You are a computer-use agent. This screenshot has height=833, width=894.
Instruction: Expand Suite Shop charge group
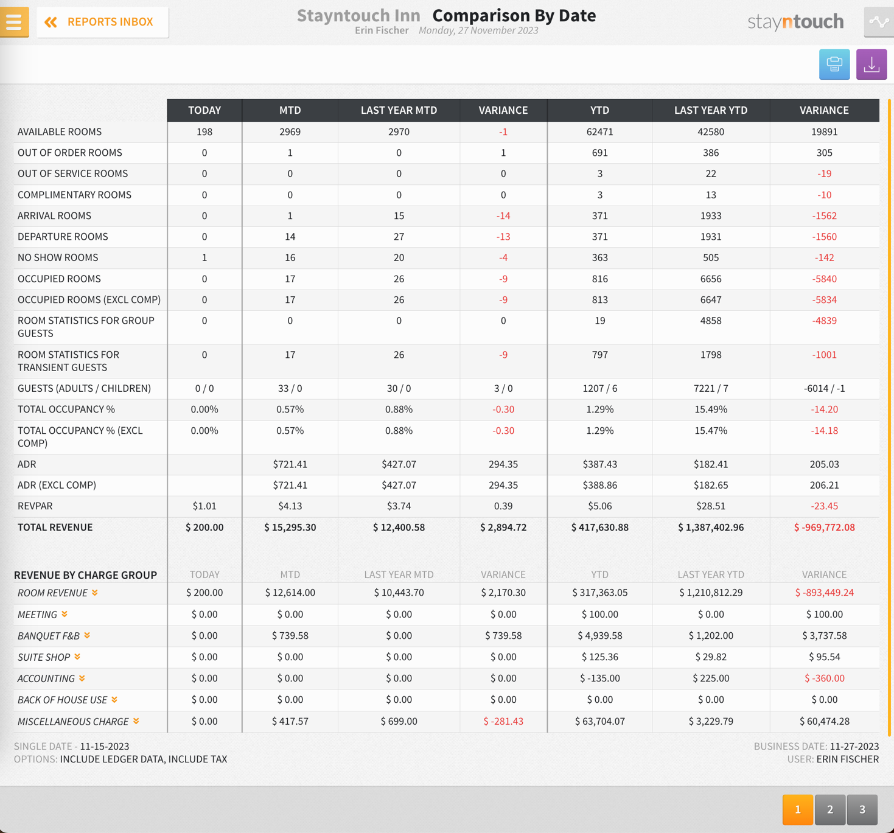pyautogui.click(x=77, y=657)
